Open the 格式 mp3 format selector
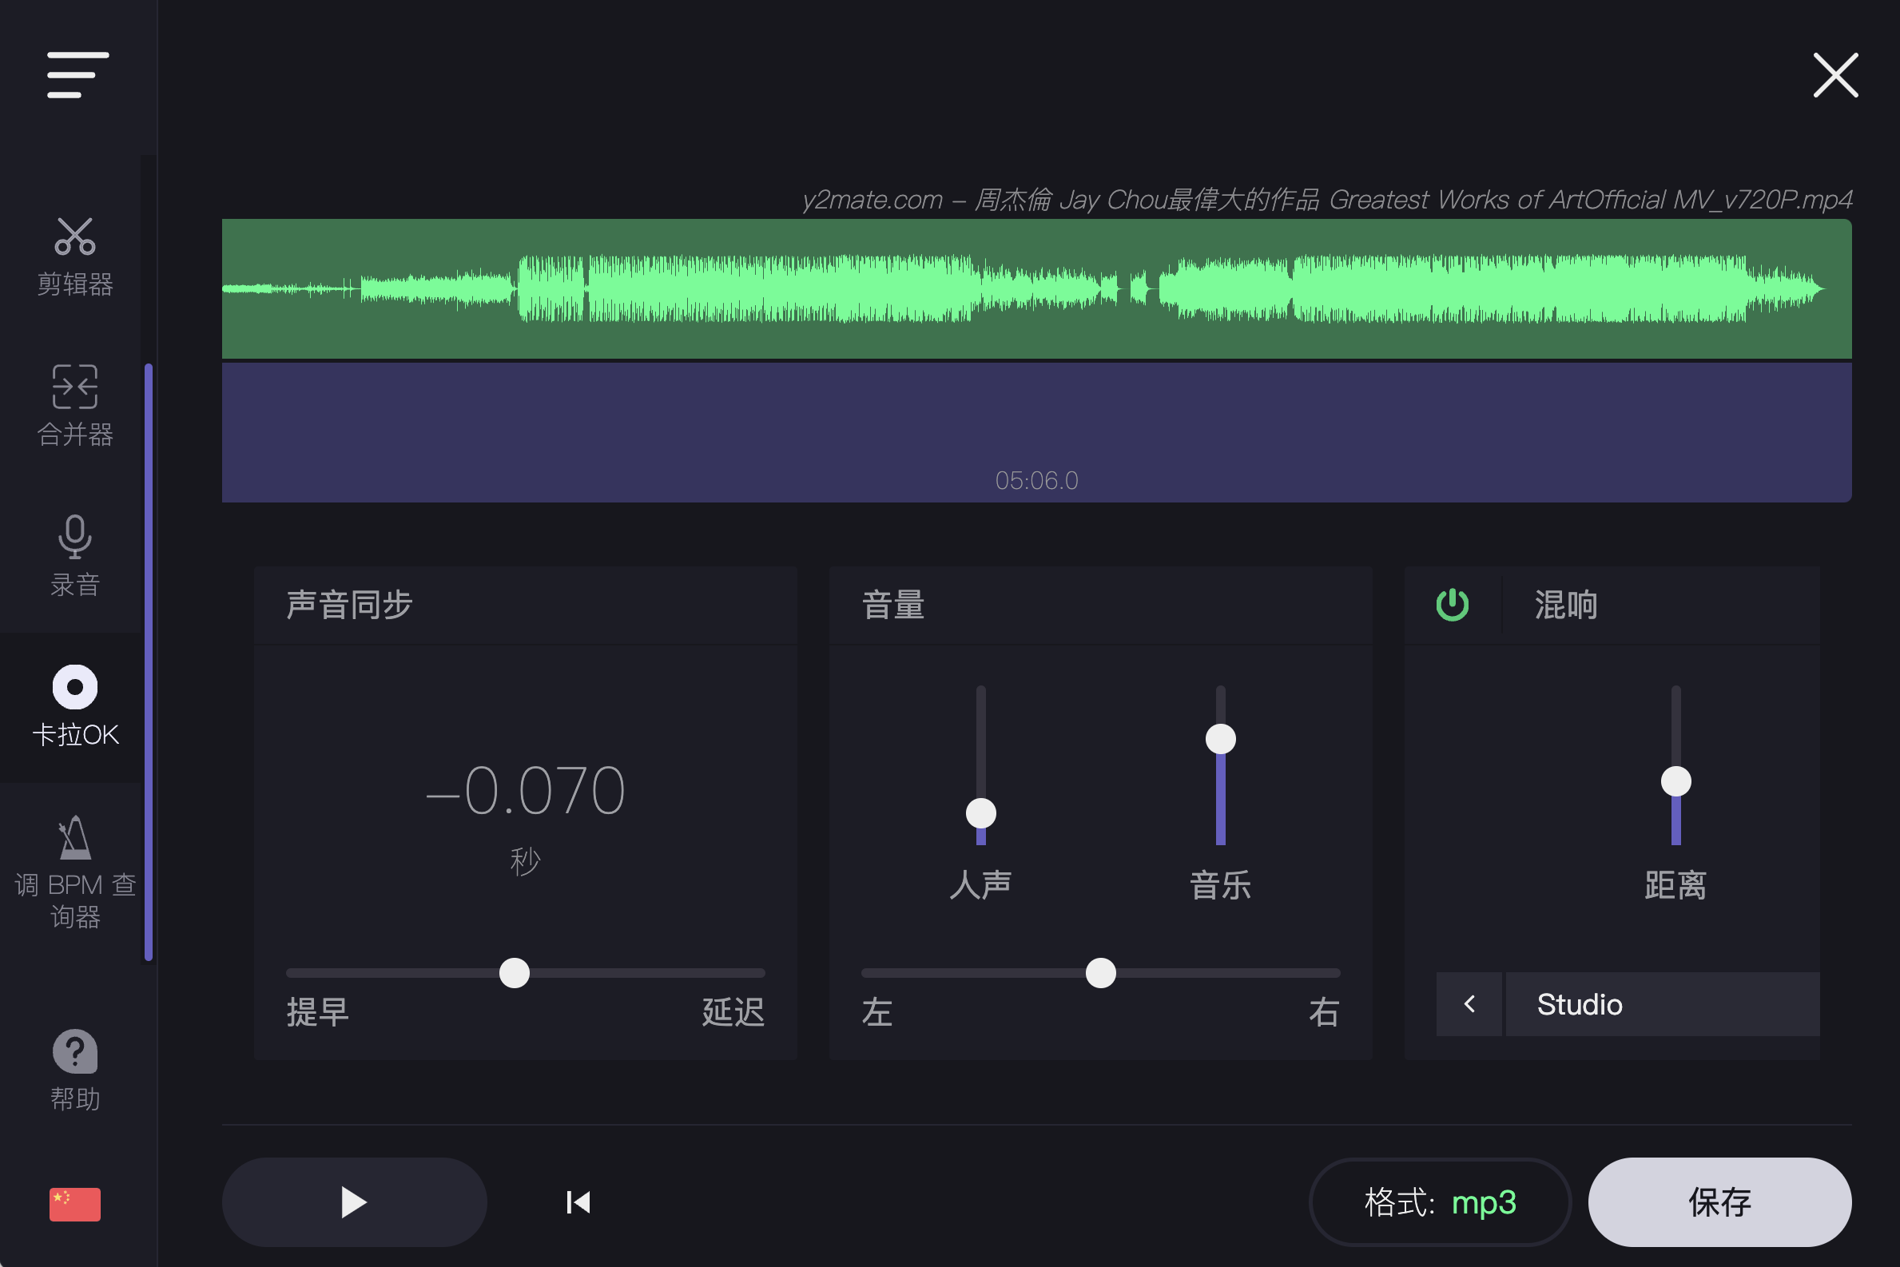The width and height of the screenshot is (1900, 1267). [1439, 1202]
